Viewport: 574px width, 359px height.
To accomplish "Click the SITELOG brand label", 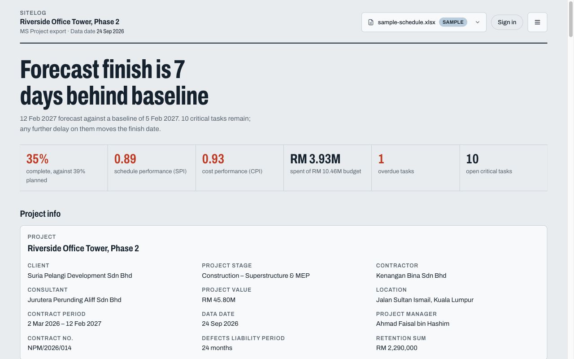I will pyautogui.click(x=33, y=13).
